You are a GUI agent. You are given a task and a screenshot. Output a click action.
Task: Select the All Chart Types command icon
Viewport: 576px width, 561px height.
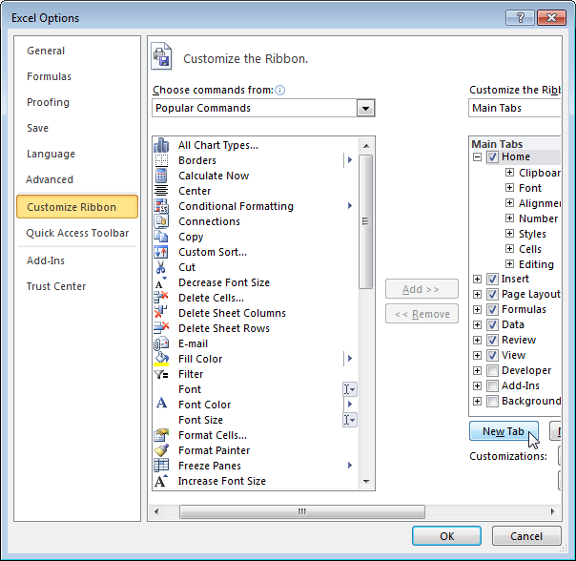[161, 145]
